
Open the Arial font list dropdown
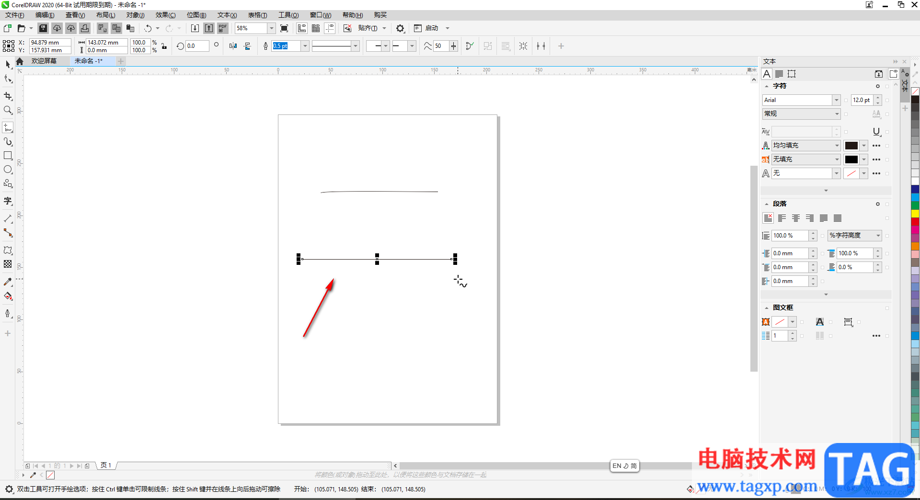pyautogui.click(x=837, y=100)
